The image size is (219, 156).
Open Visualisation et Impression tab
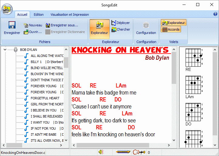70,15
